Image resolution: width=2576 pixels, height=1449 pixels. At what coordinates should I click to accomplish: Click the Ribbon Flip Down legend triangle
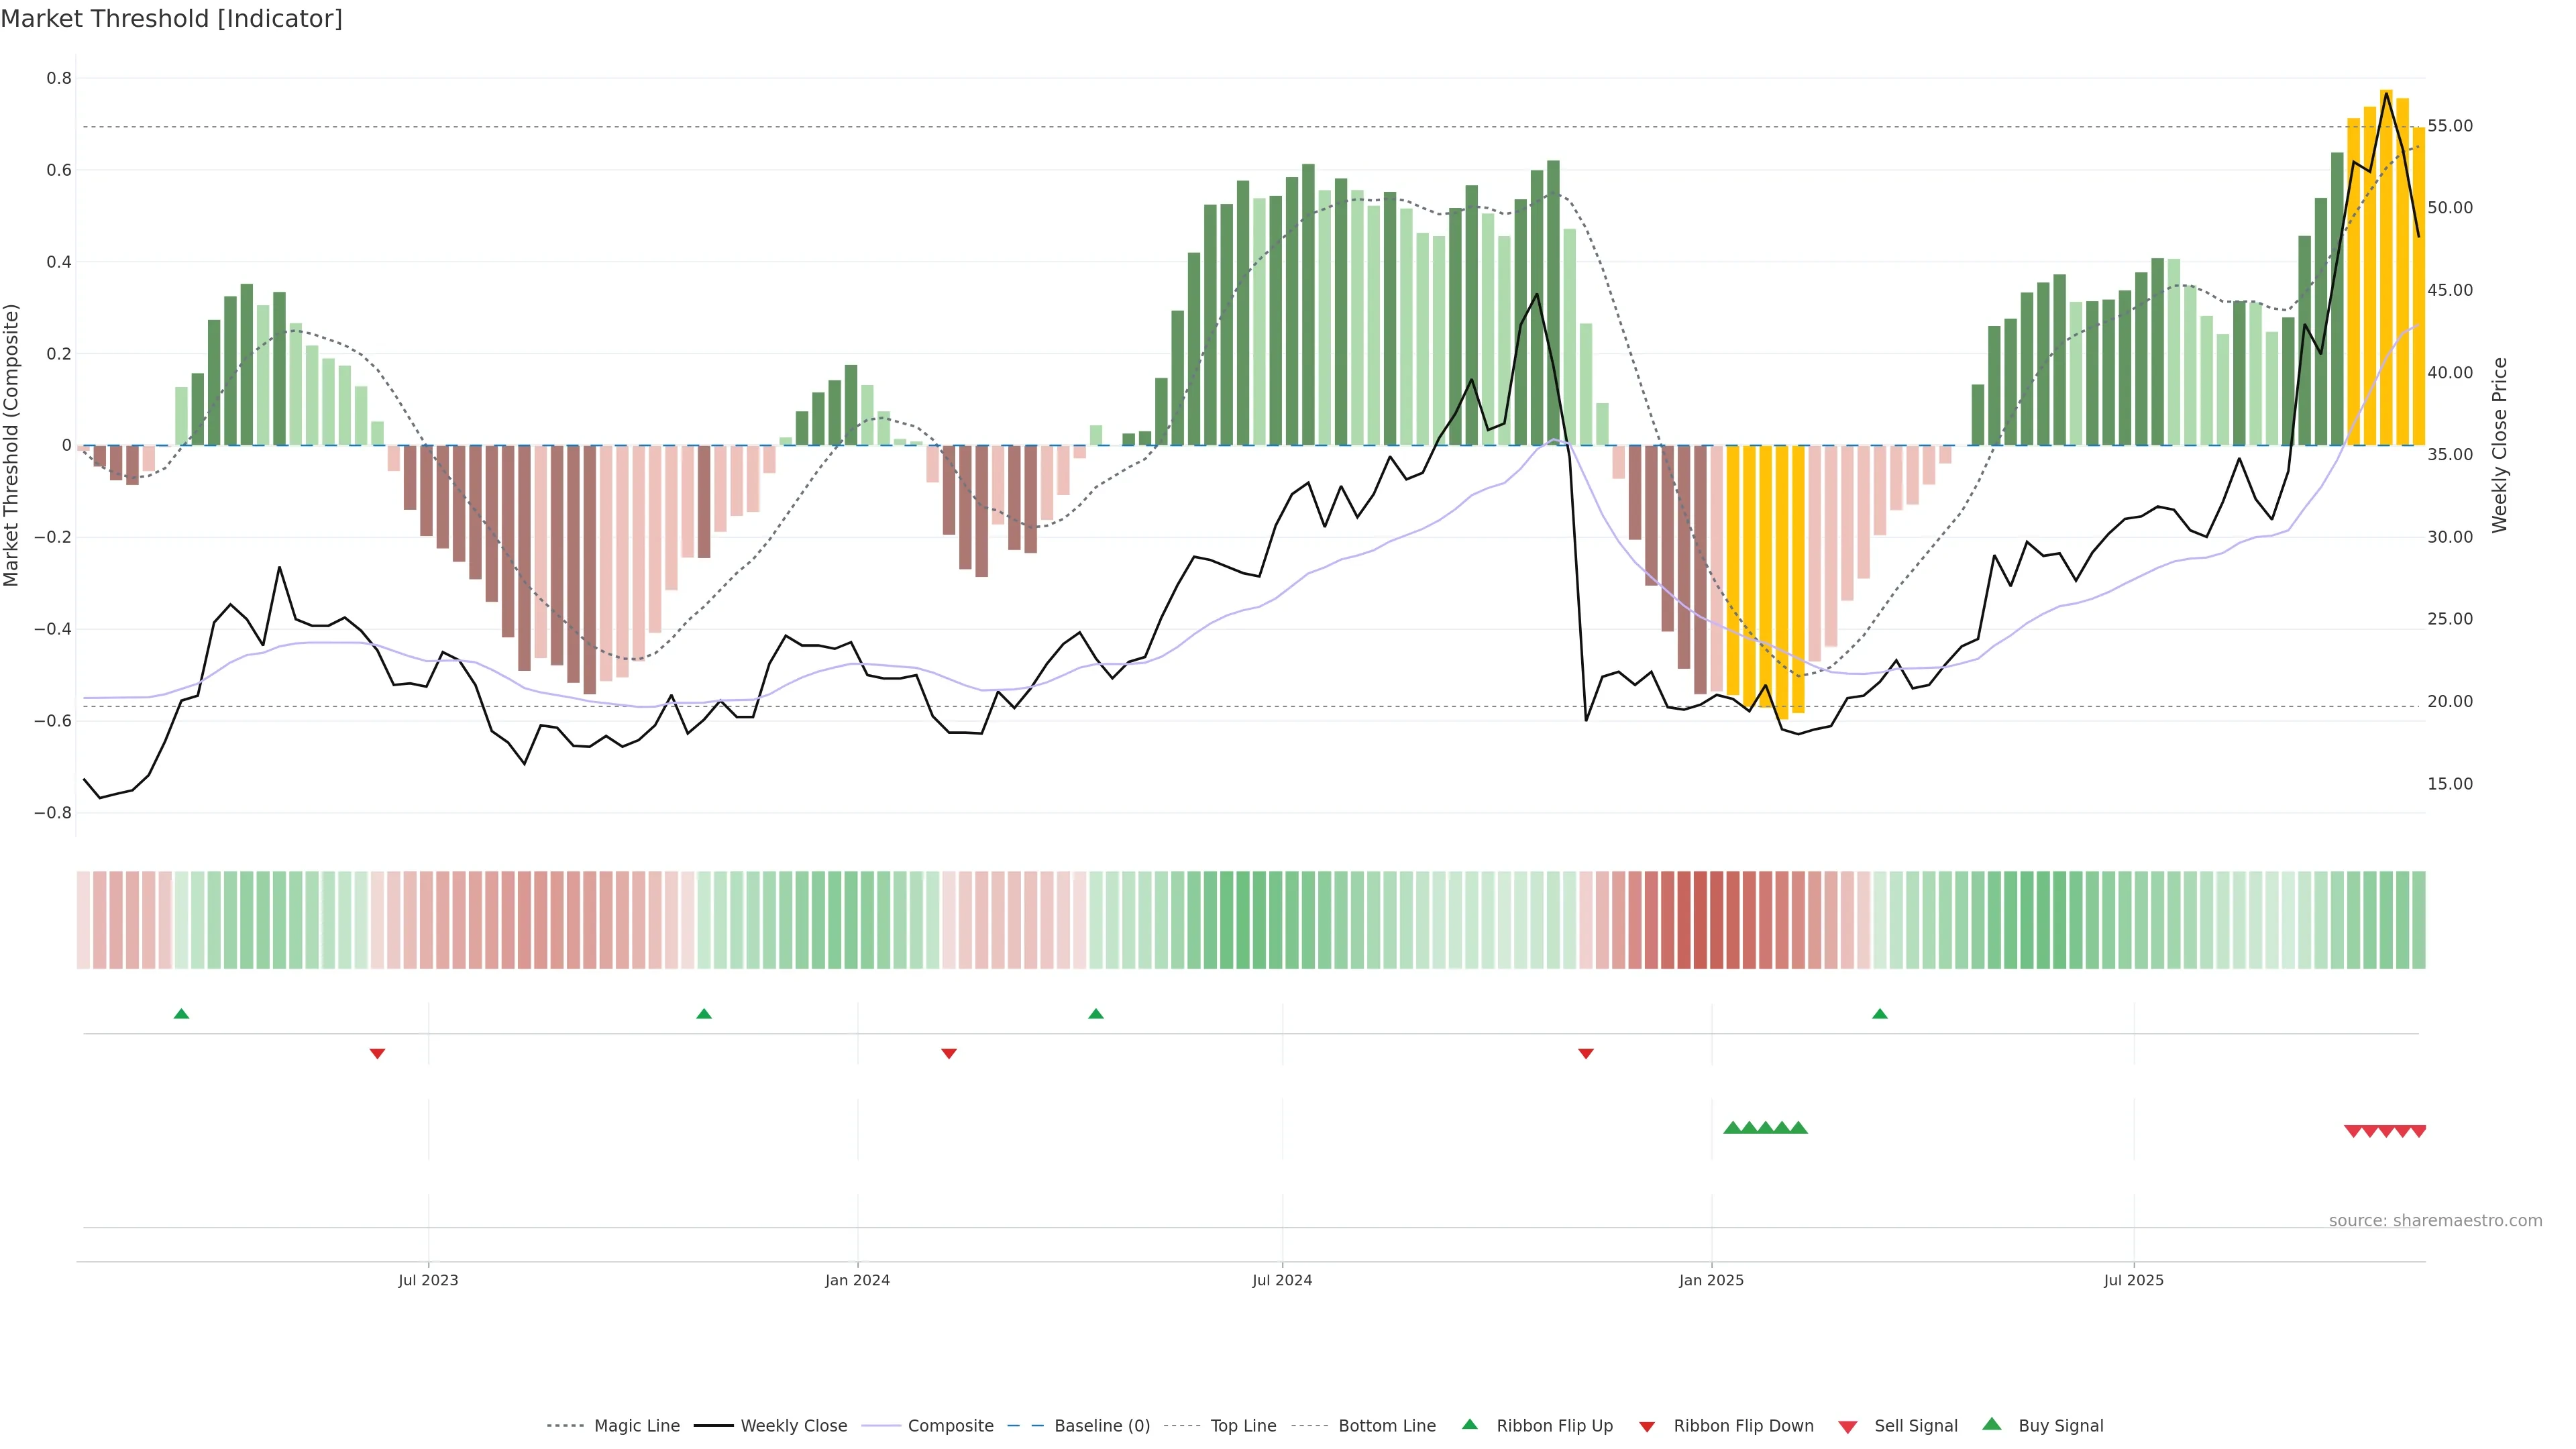click(x=1646, y=1426)
